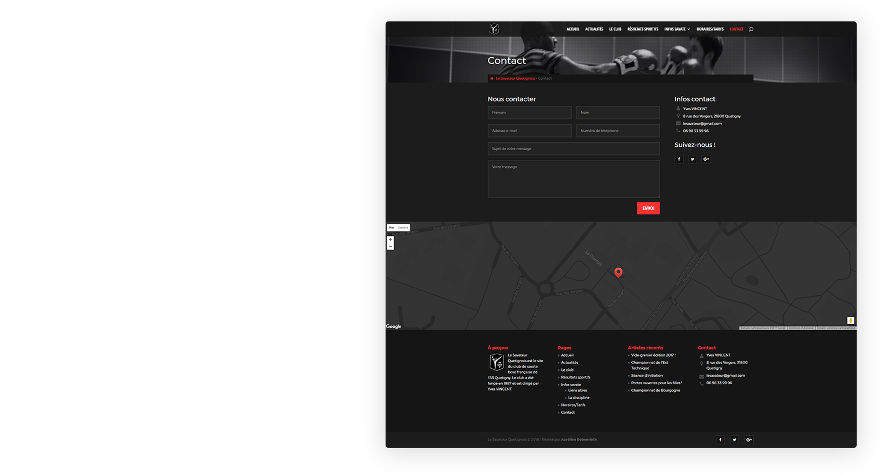Open Contact link in footer Pages list
This screenshot has width=881, height=475.
tap(568, 413)
